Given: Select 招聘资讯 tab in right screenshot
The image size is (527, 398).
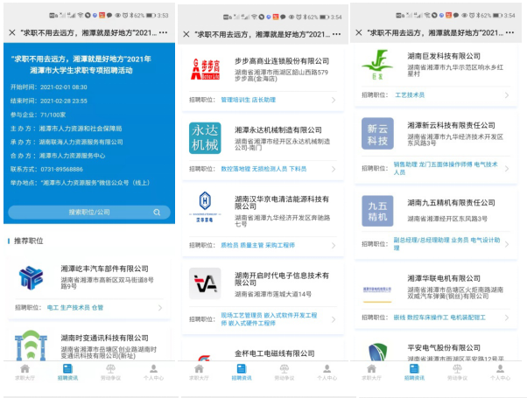Looking at the screenshot, I should tap(414, 372).
